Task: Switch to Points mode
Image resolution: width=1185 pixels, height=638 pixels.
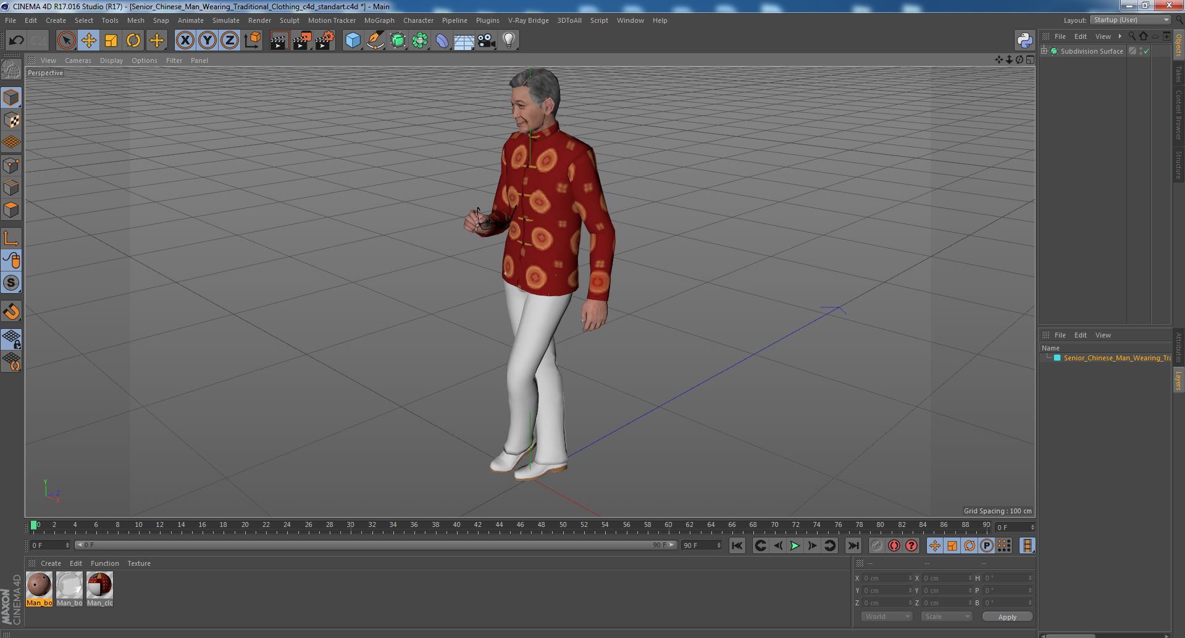Action: coord(11,165)
